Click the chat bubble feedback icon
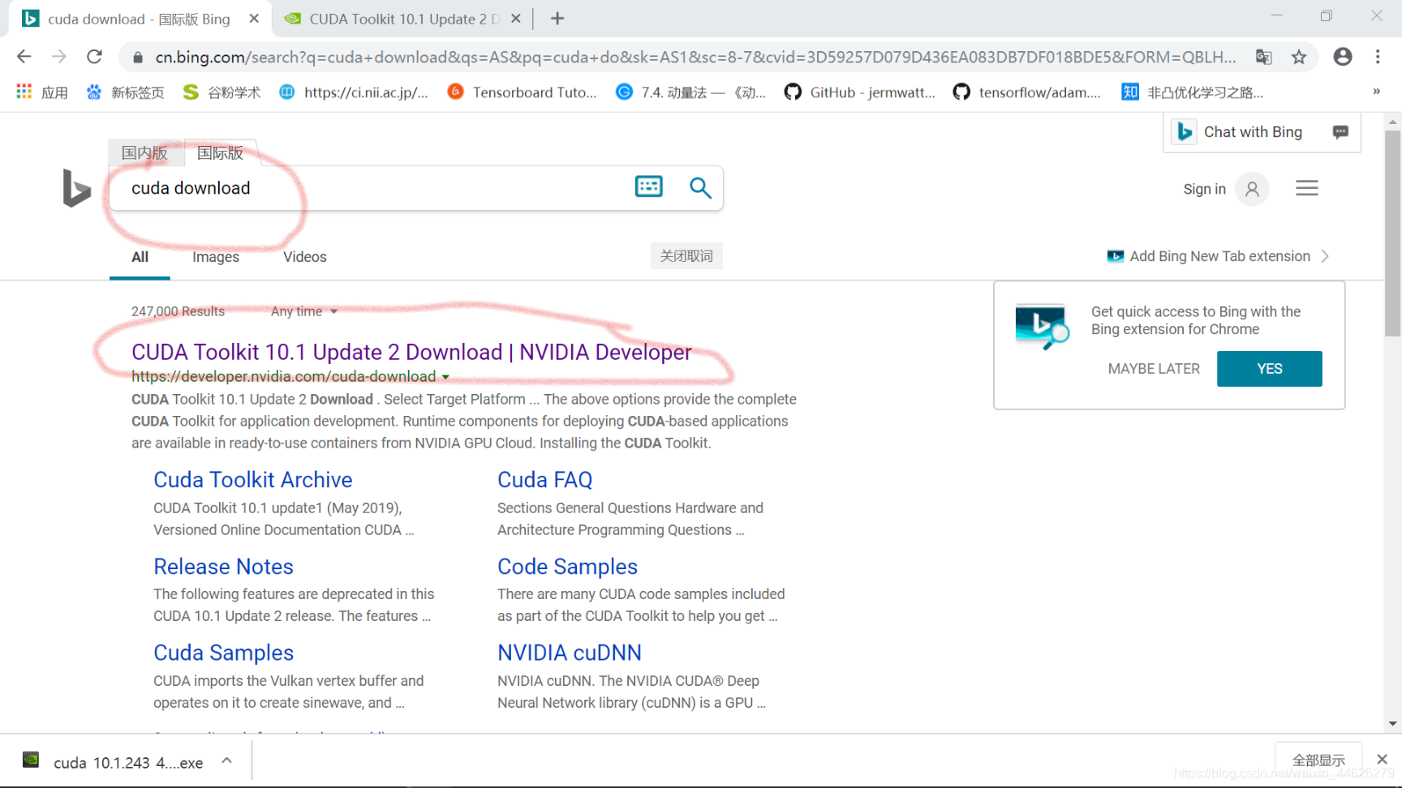1402x788 pixels. point(1340,132)
